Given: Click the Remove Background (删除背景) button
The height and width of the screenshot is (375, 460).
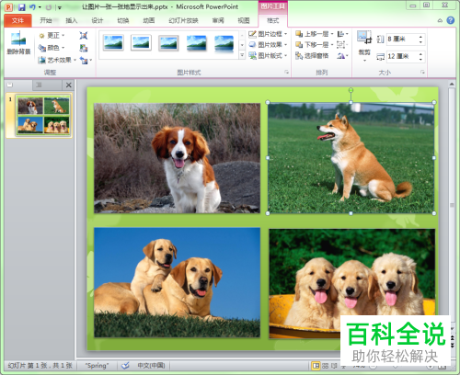Looking at the screenshot, I should pyautogui.click(x=18, y=43).
